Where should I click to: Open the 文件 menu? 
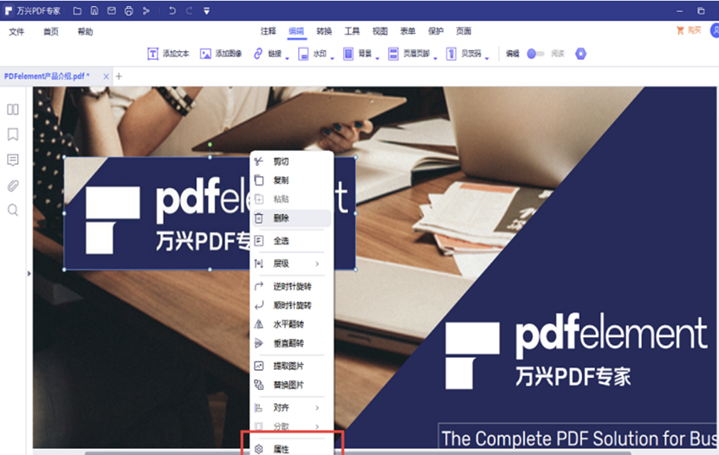16,32
